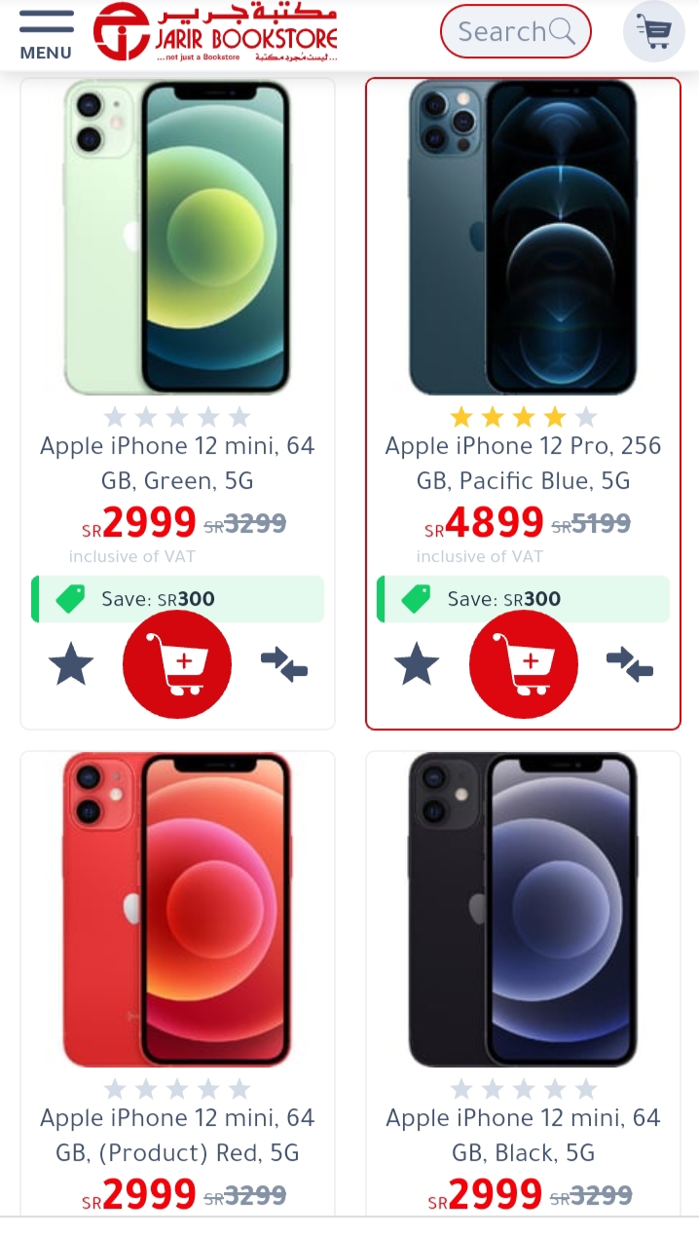The width and height of the screenshot is (699, 1235).
Task: Open iPhone 12 mini (Product) Red title
Action: (x=177, y=1136)
